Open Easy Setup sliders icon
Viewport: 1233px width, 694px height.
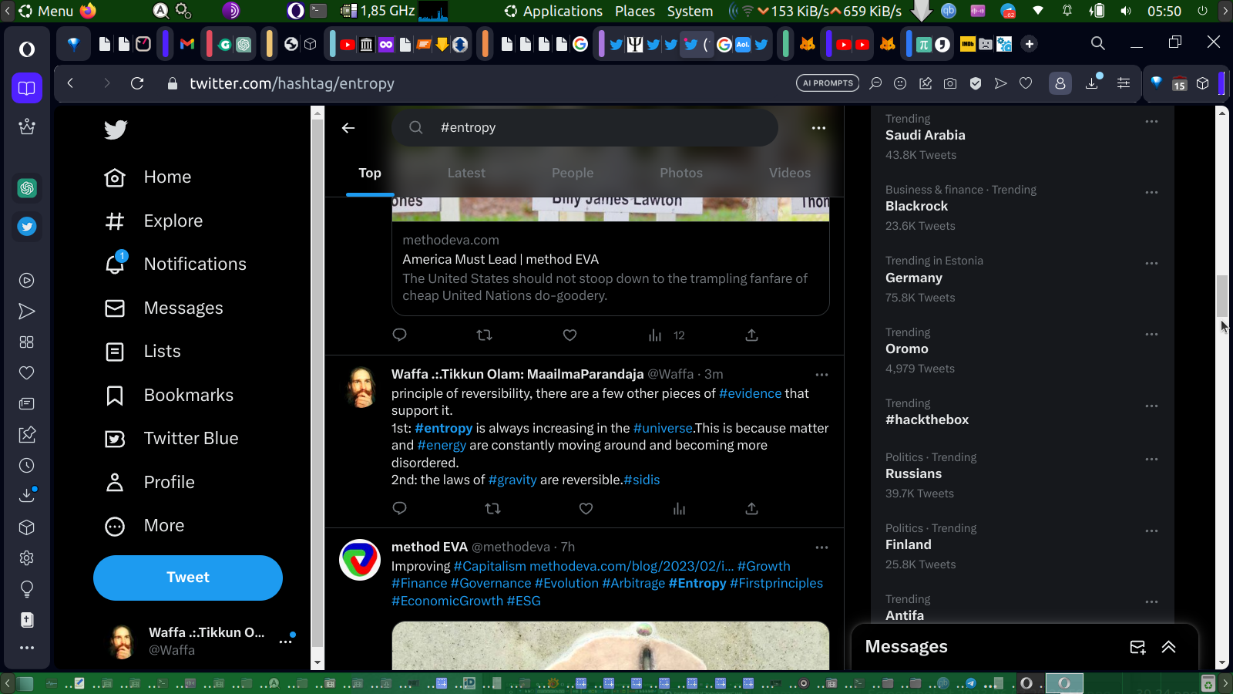tap(1124, 83)
